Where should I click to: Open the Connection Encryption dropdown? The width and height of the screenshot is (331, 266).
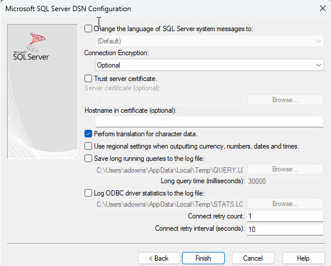(210, 65)
